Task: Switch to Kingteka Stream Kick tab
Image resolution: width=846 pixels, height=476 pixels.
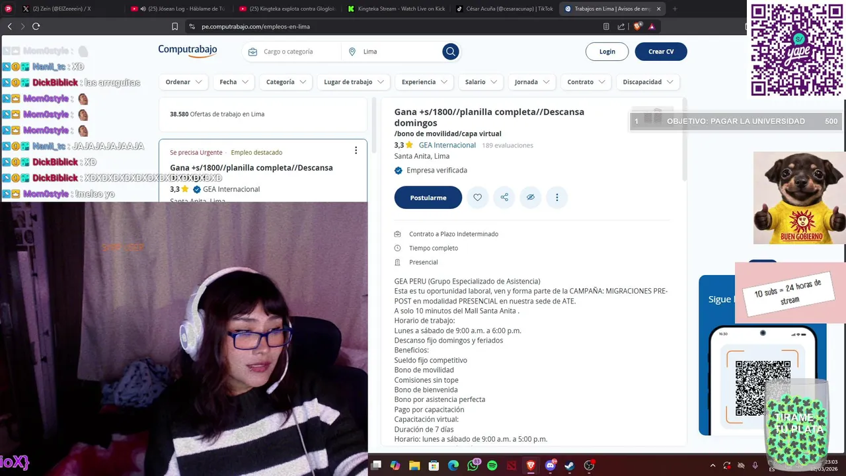Action: pos(397,9)
